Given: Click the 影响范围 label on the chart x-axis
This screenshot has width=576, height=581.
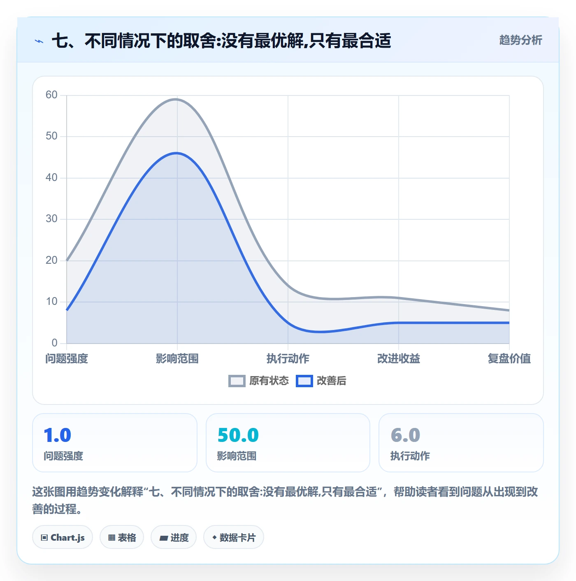Looking at the screenshot, I should (x=177, y=359).
